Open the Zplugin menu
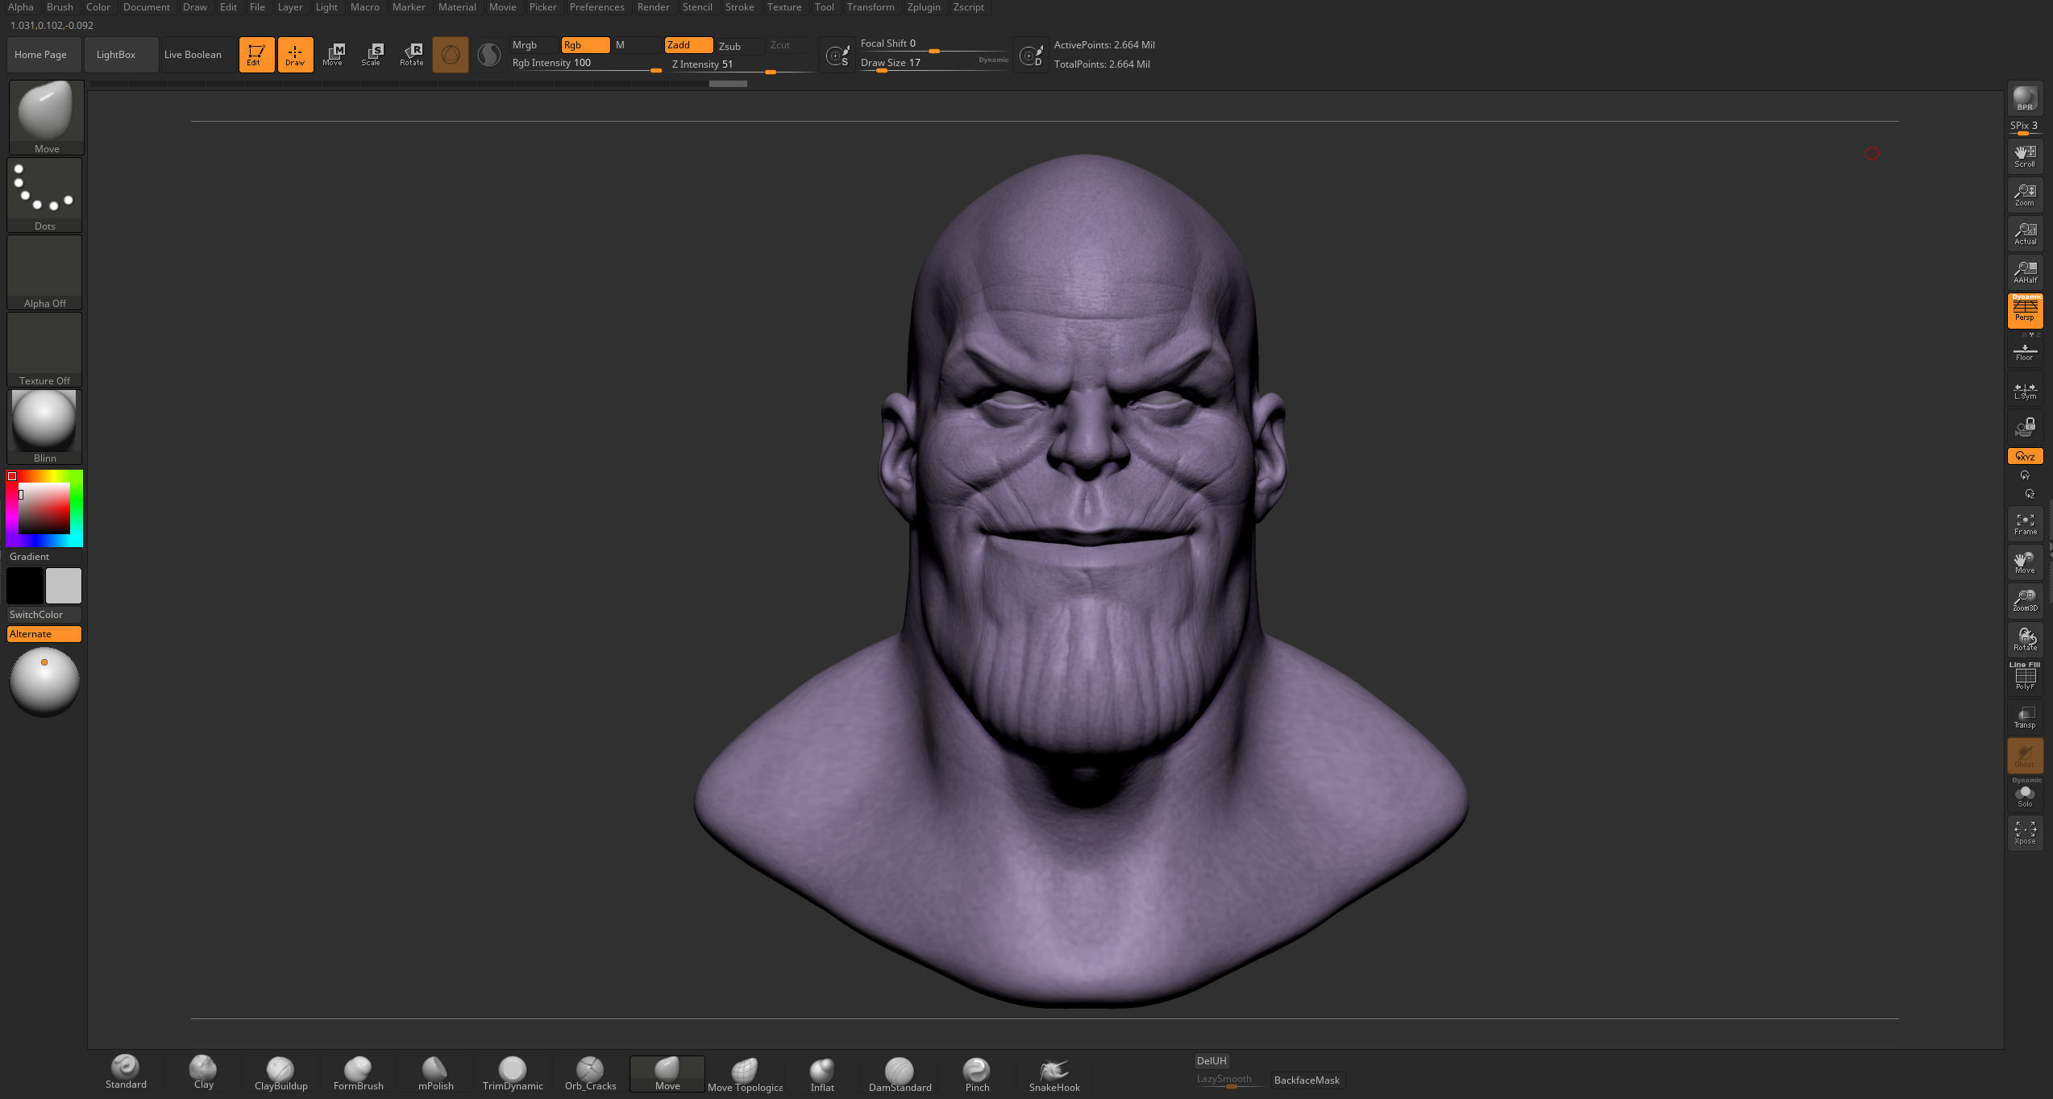Viewport: 2053px width, 1099px height. coord(924,7)
